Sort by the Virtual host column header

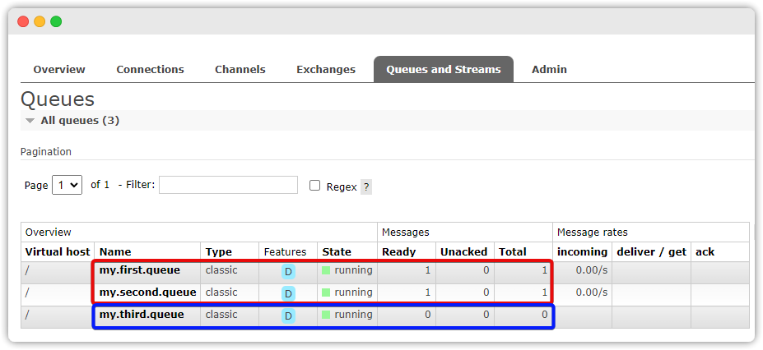(58, 252)
